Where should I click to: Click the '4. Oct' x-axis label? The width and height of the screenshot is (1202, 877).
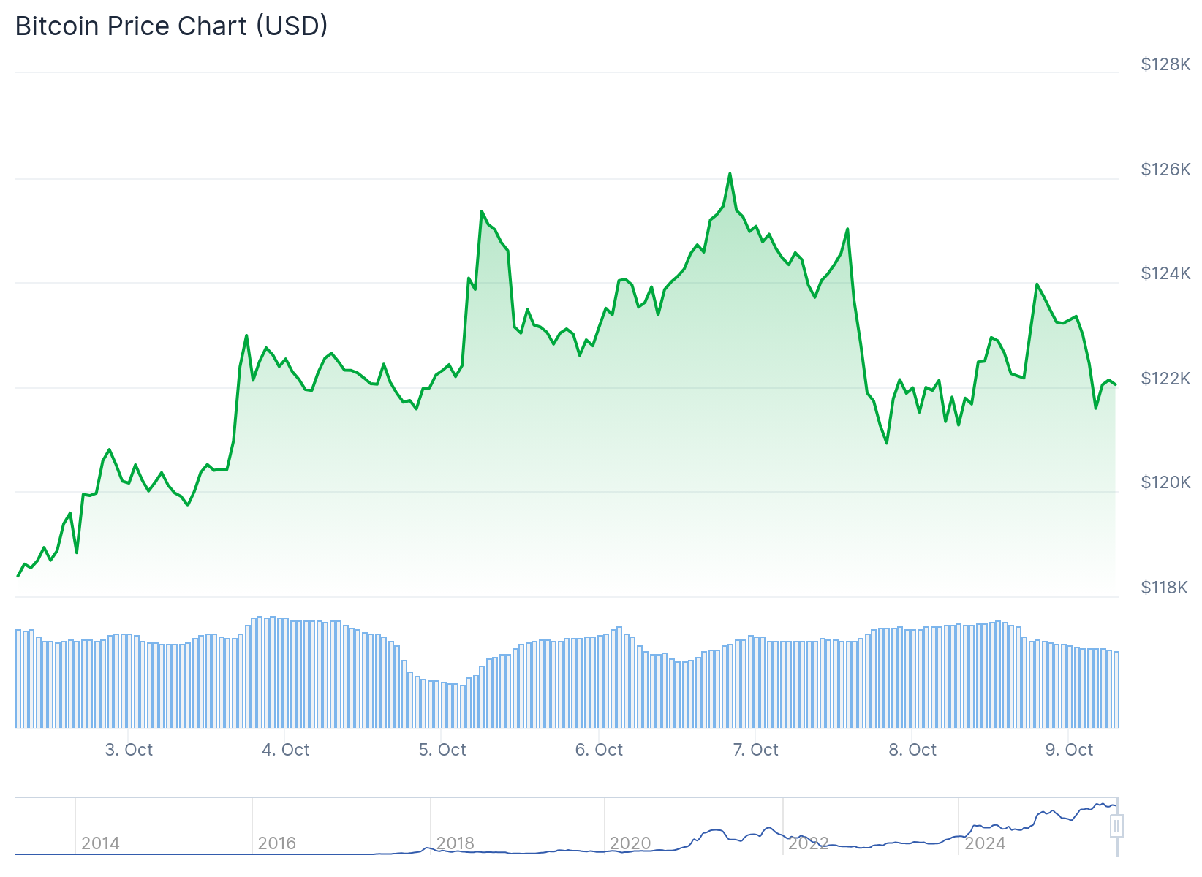[285, 750]
